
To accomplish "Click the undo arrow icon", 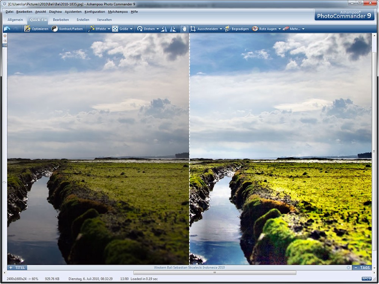I will tap(7, 29).
